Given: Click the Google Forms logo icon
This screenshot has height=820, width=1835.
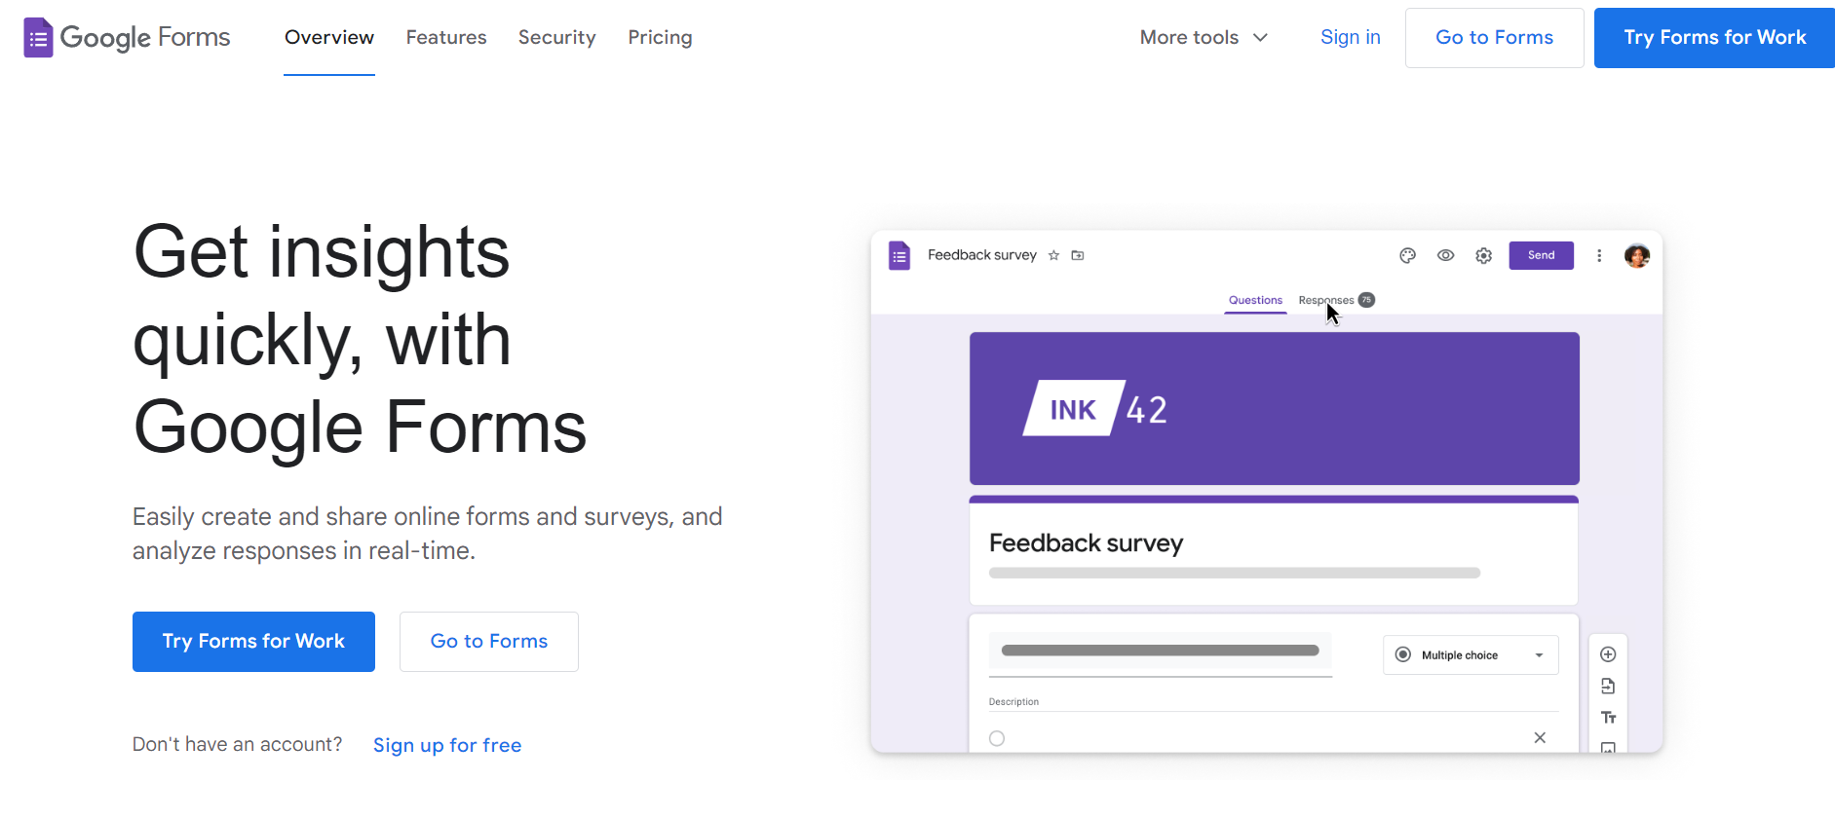Looking at the screenshot, I should click(38, 38).
